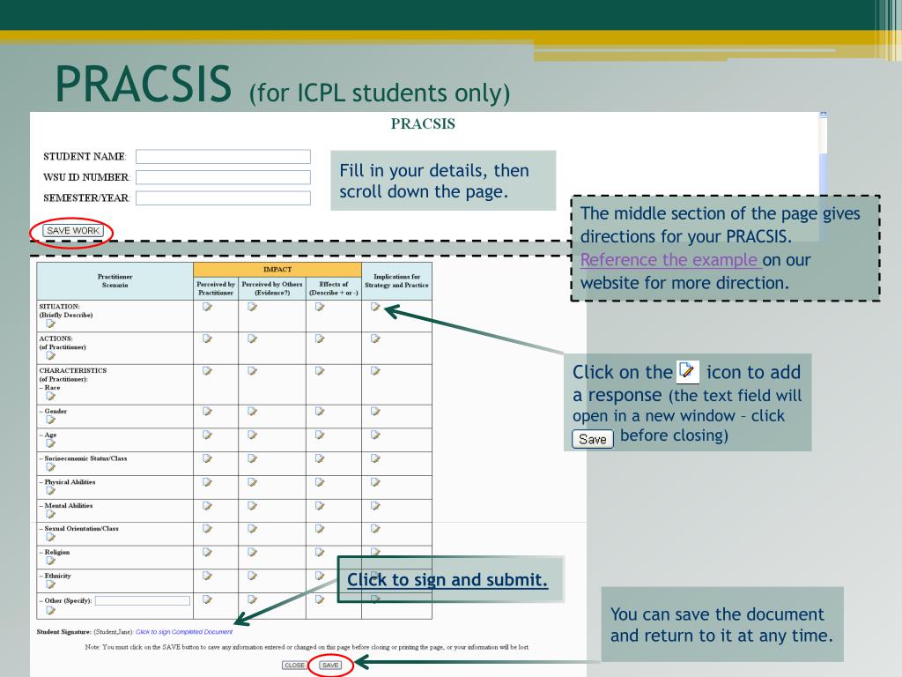Edit ACTIONS Implications for Strategy cell

(x=375, y=339)
